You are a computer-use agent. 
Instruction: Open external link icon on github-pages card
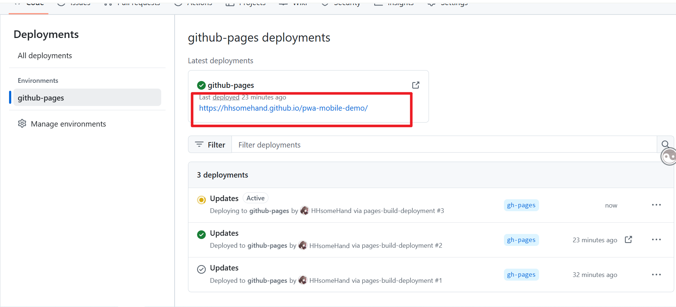(x=416, y=85)
